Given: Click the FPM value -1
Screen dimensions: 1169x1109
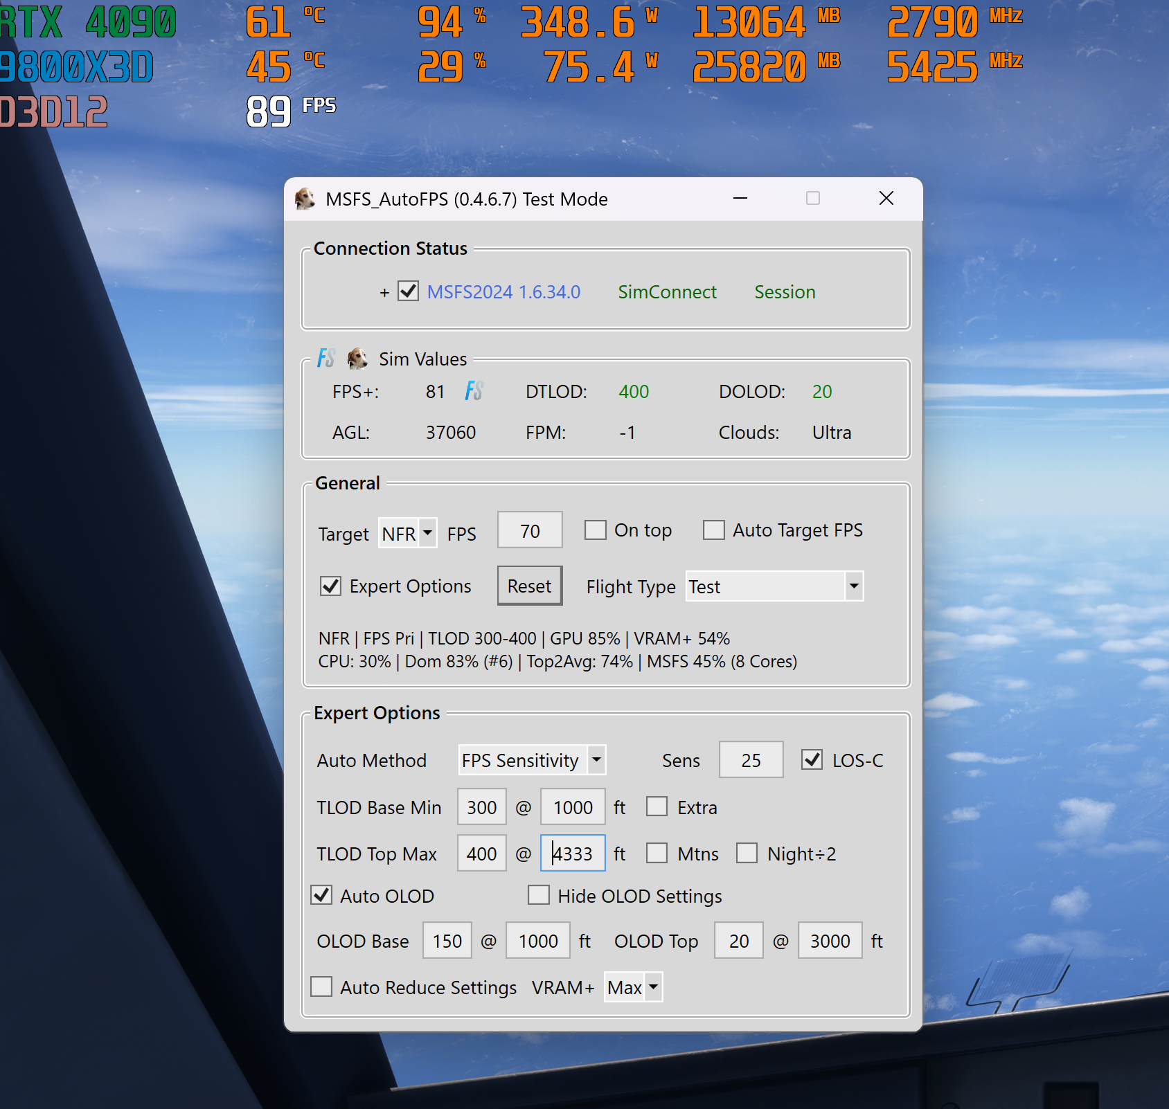Looking at the screenshot, I should tap(627, 433).
